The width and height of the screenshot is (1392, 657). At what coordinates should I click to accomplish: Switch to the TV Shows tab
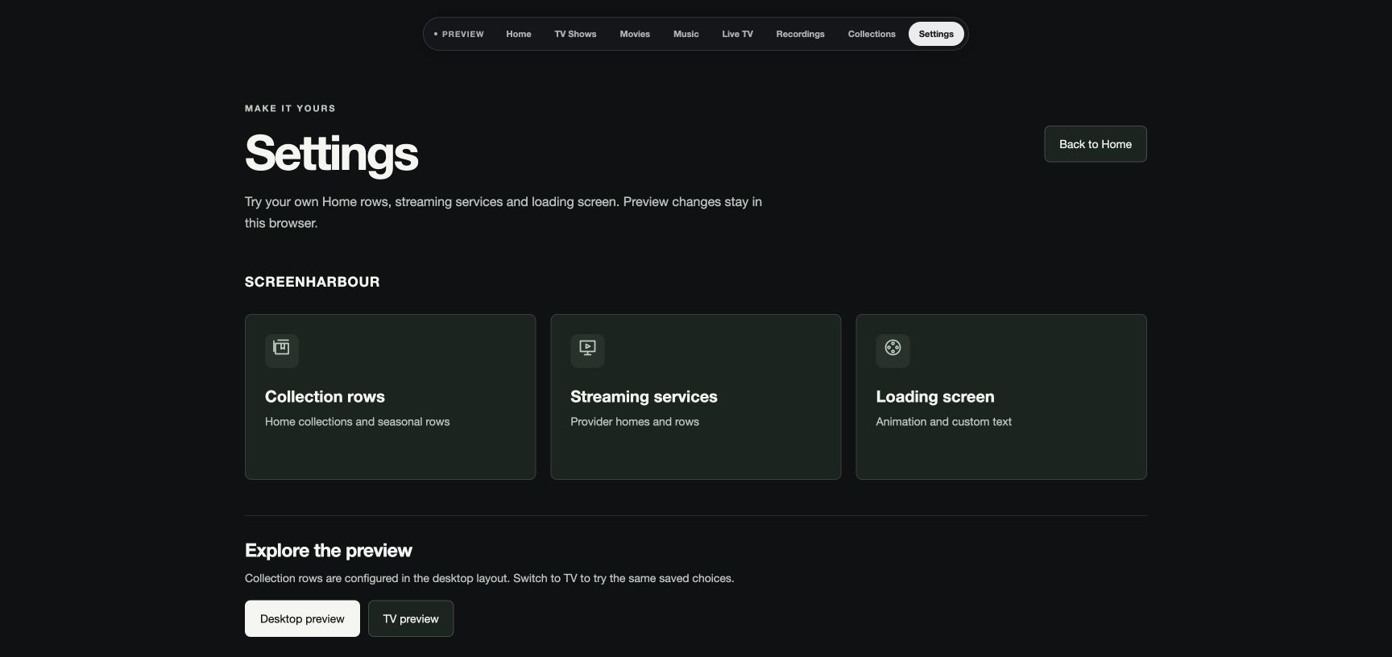[575, 34]
